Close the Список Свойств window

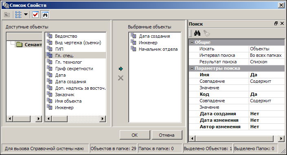tap(281, 5)
